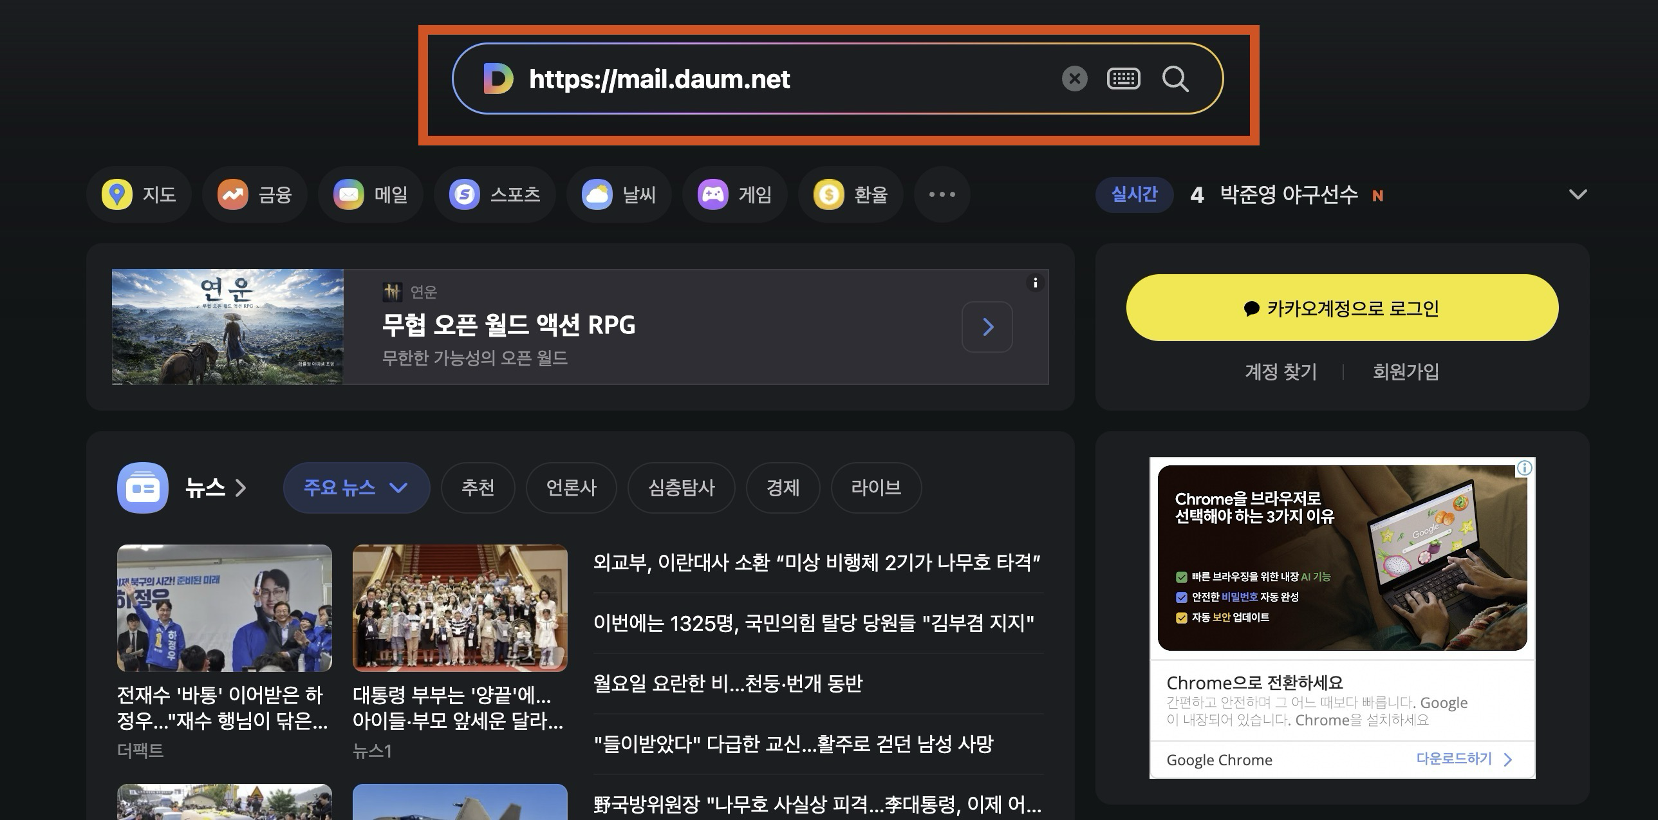Open the 환율 exchange rate shortcut
The image size is (1658, 820).
[x=851, y=194]
